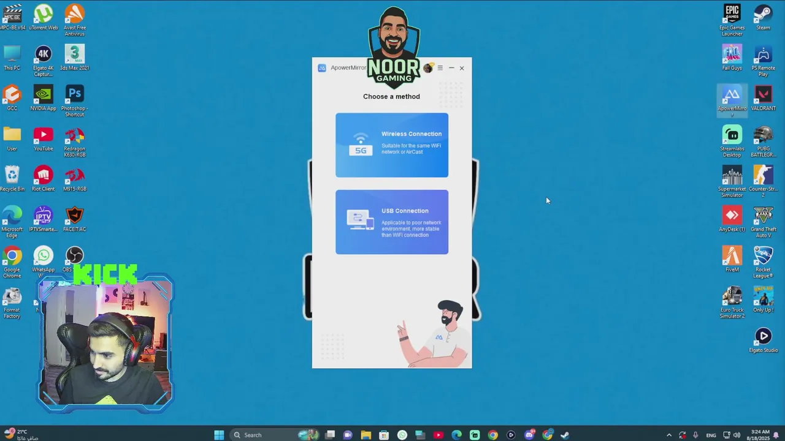
Task: Select the Photoshop shortcut on the desktop
Action: pyautogui.click(x=74, y=101)
